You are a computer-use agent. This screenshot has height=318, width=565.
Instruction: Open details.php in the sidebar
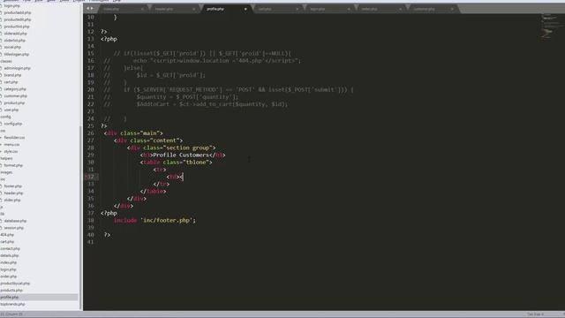tap(10, 255)
